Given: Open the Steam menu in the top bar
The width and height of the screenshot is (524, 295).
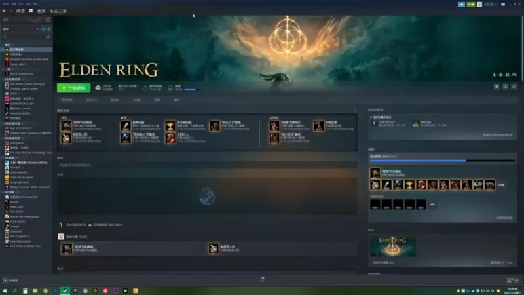Looking at the screenshot, I should (5, 4).
